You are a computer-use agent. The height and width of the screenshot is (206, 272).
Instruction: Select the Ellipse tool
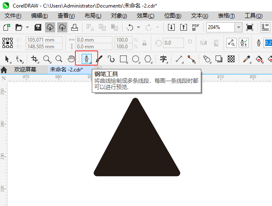(136, 59)
